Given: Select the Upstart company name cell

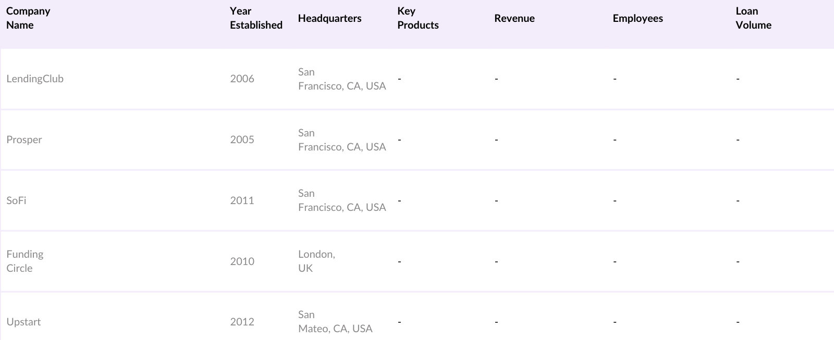Looking at the screenshot, I should tap(23, 322).
